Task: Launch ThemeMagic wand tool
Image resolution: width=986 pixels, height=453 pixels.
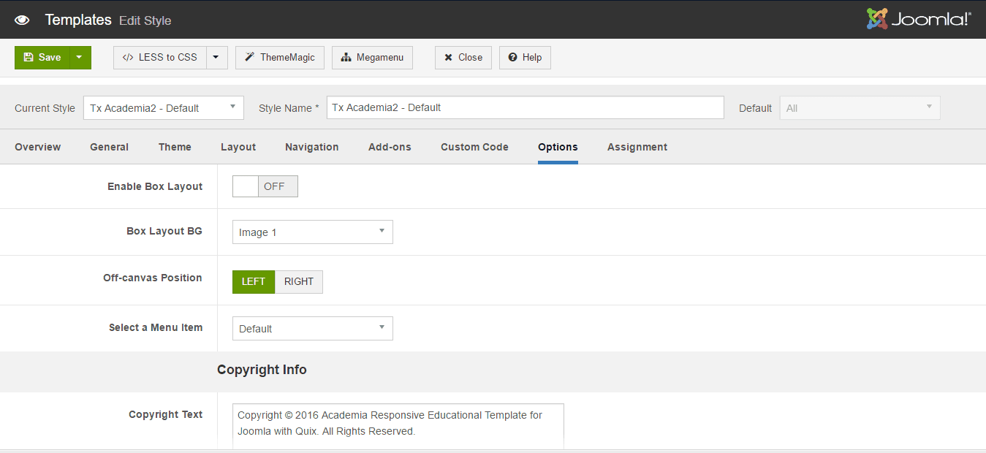Action: (279, 58)
